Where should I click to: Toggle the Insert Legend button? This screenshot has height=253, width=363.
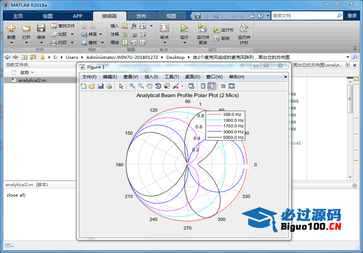pos(212,86)
